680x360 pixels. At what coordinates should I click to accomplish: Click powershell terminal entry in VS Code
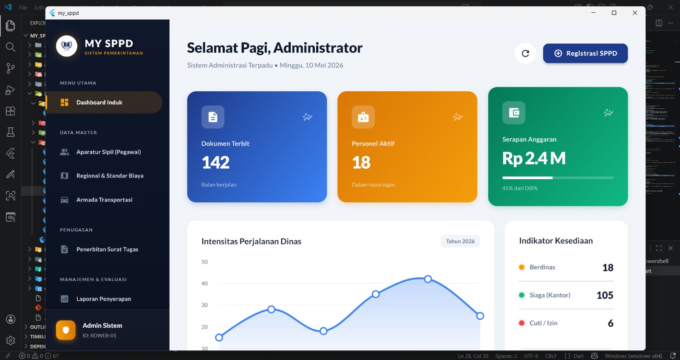[657, 261]
